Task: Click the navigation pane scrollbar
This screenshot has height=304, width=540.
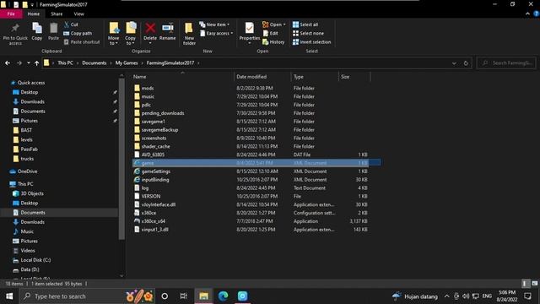Action: tap(121, 159)
